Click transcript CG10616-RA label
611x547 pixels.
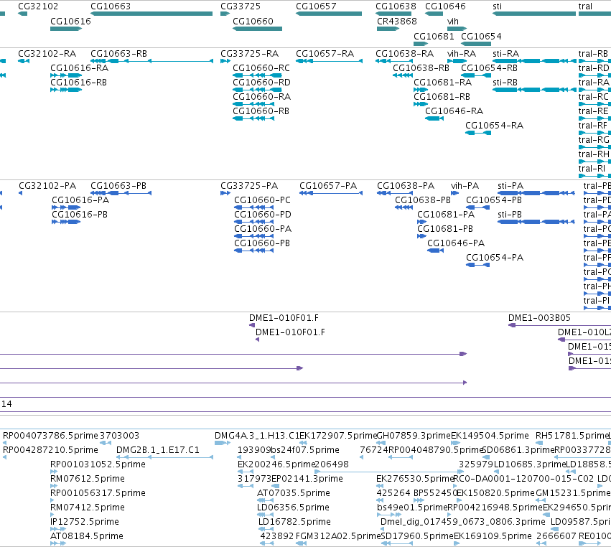(80, 68)
